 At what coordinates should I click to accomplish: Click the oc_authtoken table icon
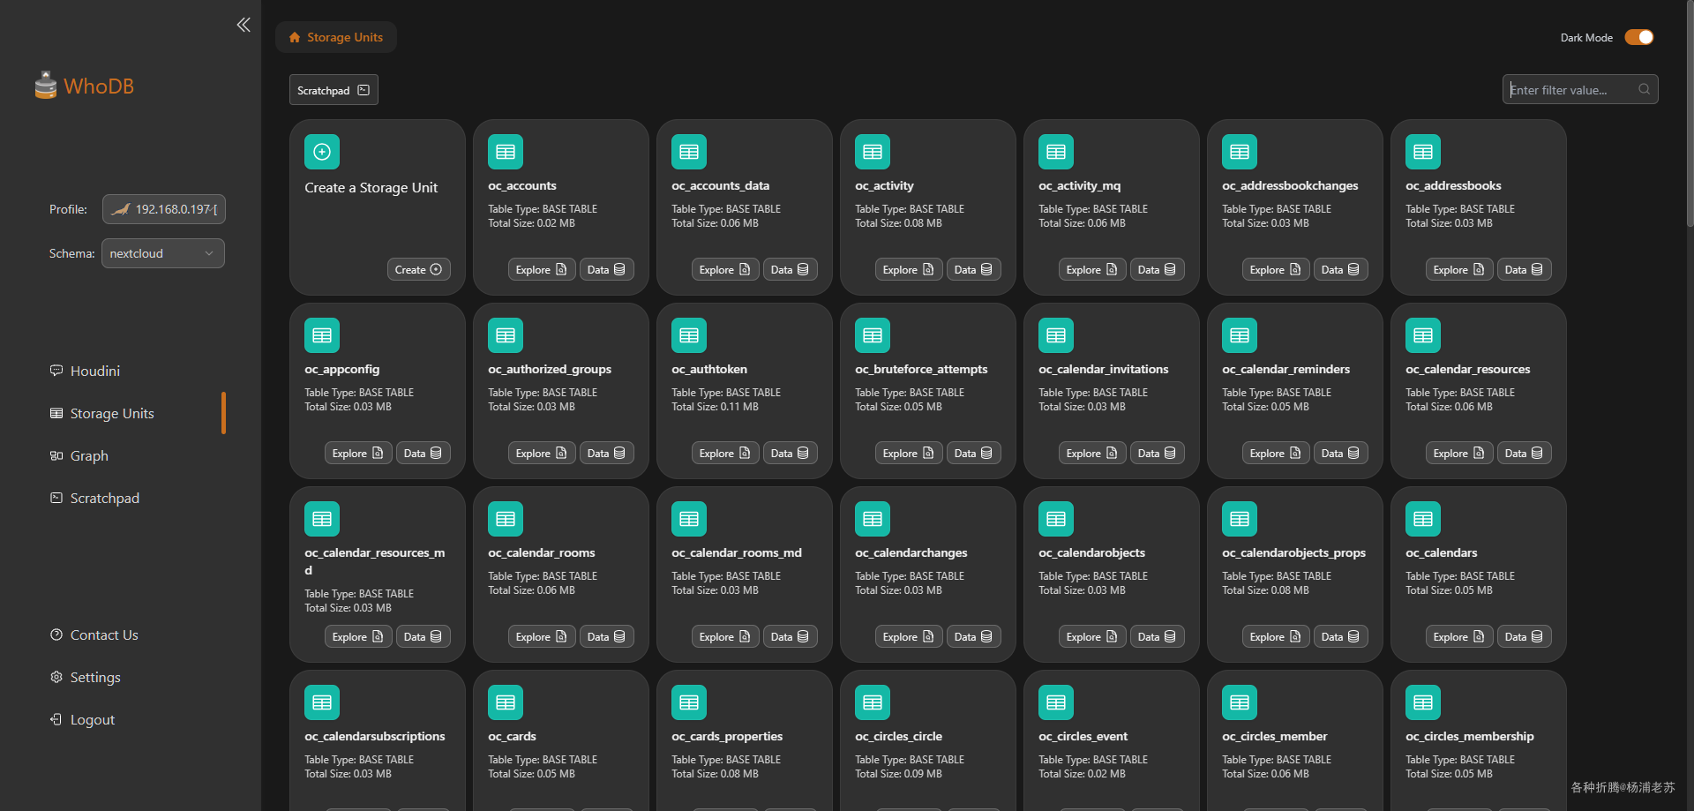[x=689, y=335]
